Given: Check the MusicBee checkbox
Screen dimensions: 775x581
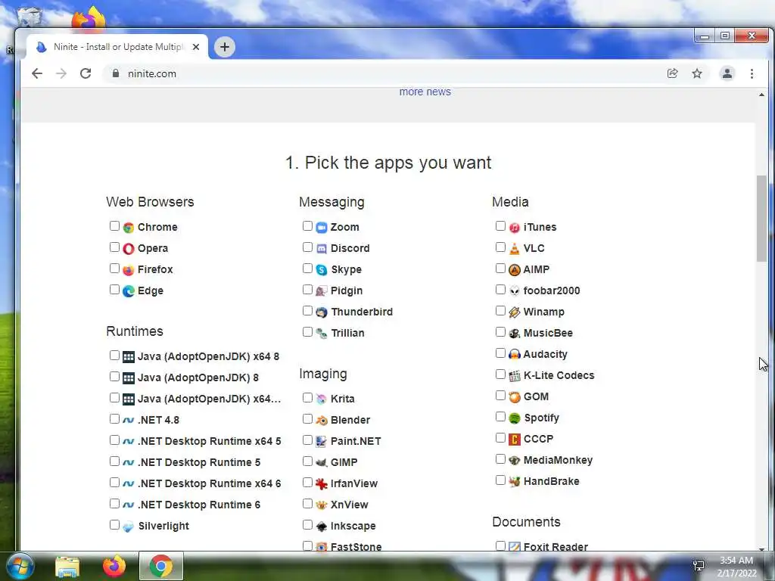Looking at the screenshot, I should 500,332.
